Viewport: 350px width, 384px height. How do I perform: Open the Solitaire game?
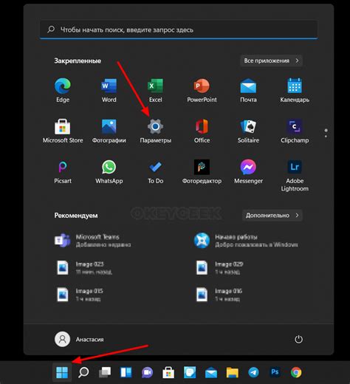coord(248,131)
